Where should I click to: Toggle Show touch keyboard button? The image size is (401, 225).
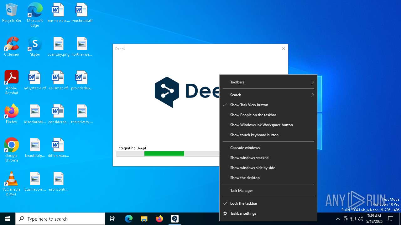click(x=268, y=135)
